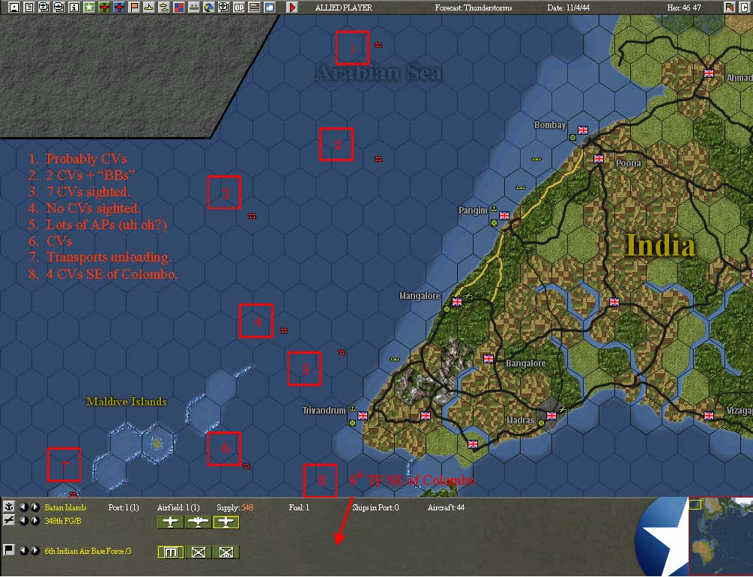Click the 'Forecast: Thunderstorms' text

coord(473,7)
